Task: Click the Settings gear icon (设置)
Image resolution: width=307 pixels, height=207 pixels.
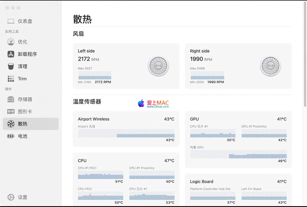Action: 11,197
